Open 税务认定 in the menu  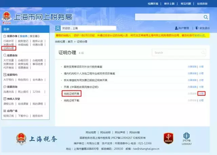[x=38, y=41]
